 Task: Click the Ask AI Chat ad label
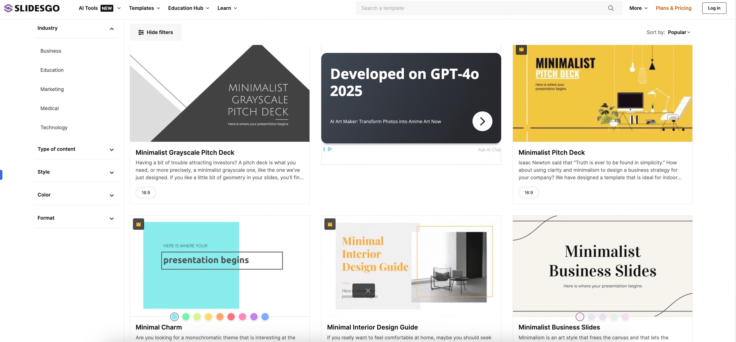pos(490,150)
